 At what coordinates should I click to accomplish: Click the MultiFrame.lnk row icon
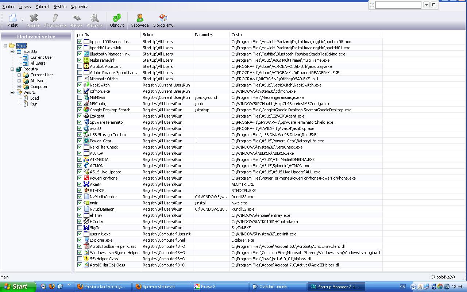[86, 60]
